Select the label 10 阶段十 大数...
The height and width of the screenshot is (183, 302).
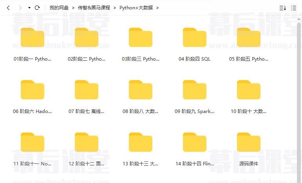pos(249,111)
